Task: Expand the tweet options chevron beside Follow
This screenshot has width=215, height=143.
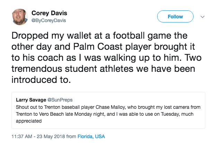Action: [203, 17]
